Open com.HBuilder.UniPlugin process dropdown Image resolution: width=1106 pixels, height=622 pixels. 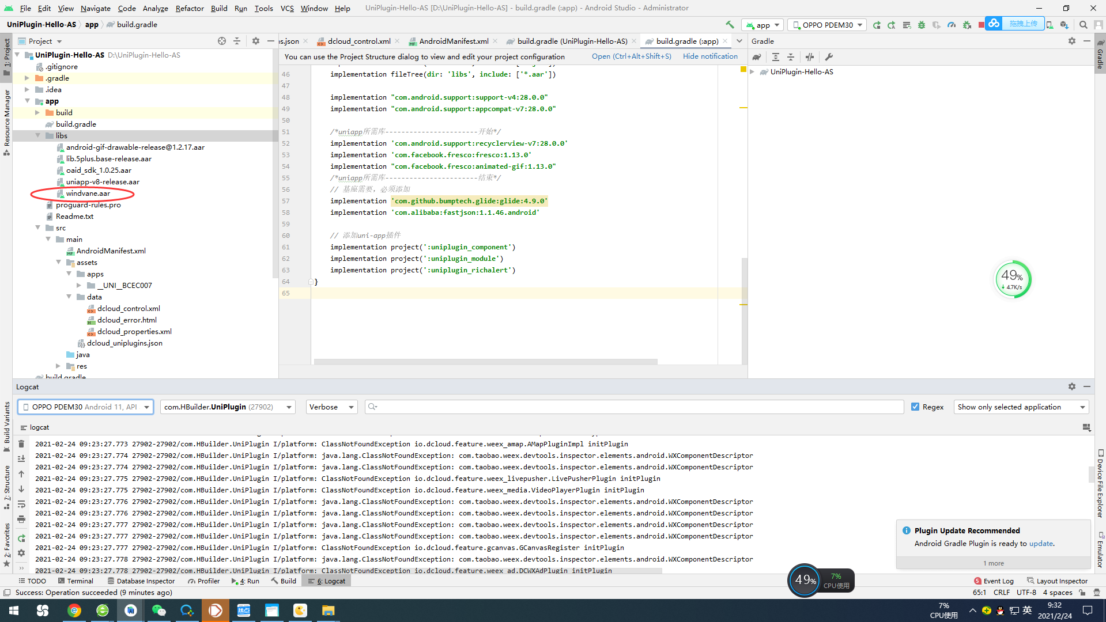228,407
